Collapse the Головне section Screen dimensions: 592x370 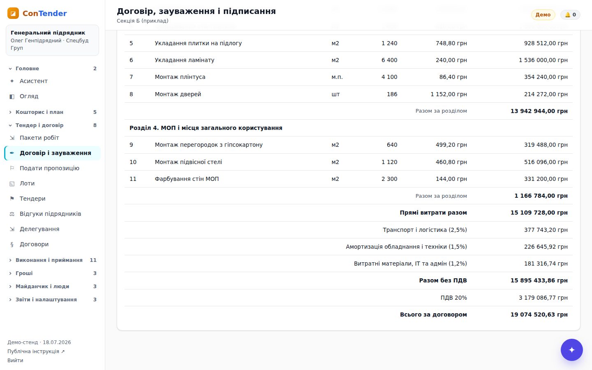tap(52, 69)
